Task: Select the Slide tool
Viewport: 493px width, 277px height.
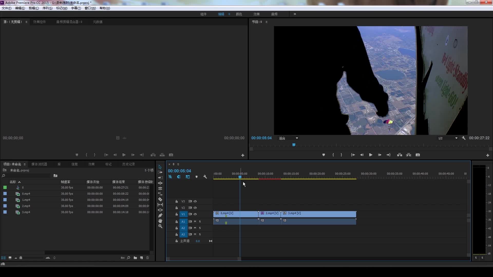Action: coord(160,210)
